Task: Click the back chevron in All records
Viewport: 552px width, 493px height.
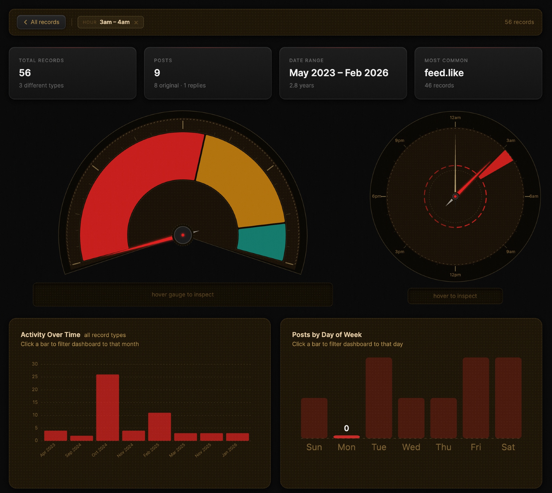Action: click(25, 22)
